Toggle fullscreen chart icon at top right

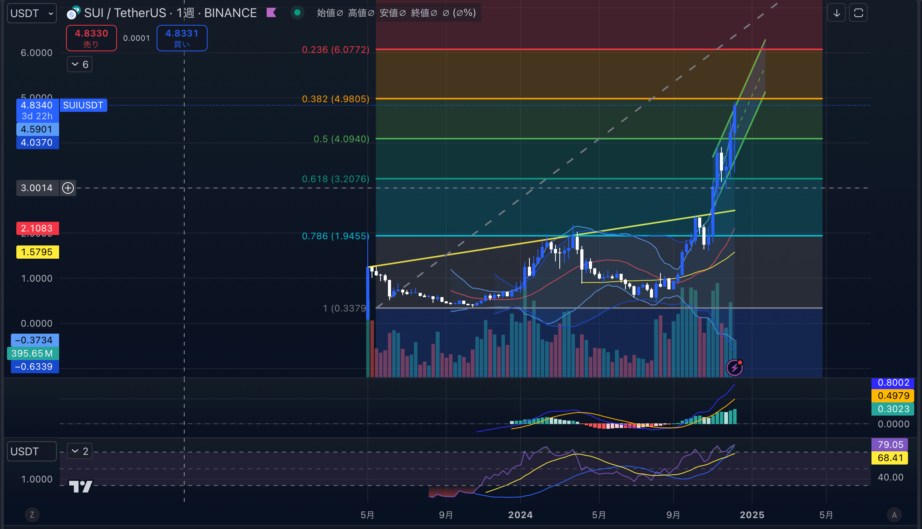858,13
